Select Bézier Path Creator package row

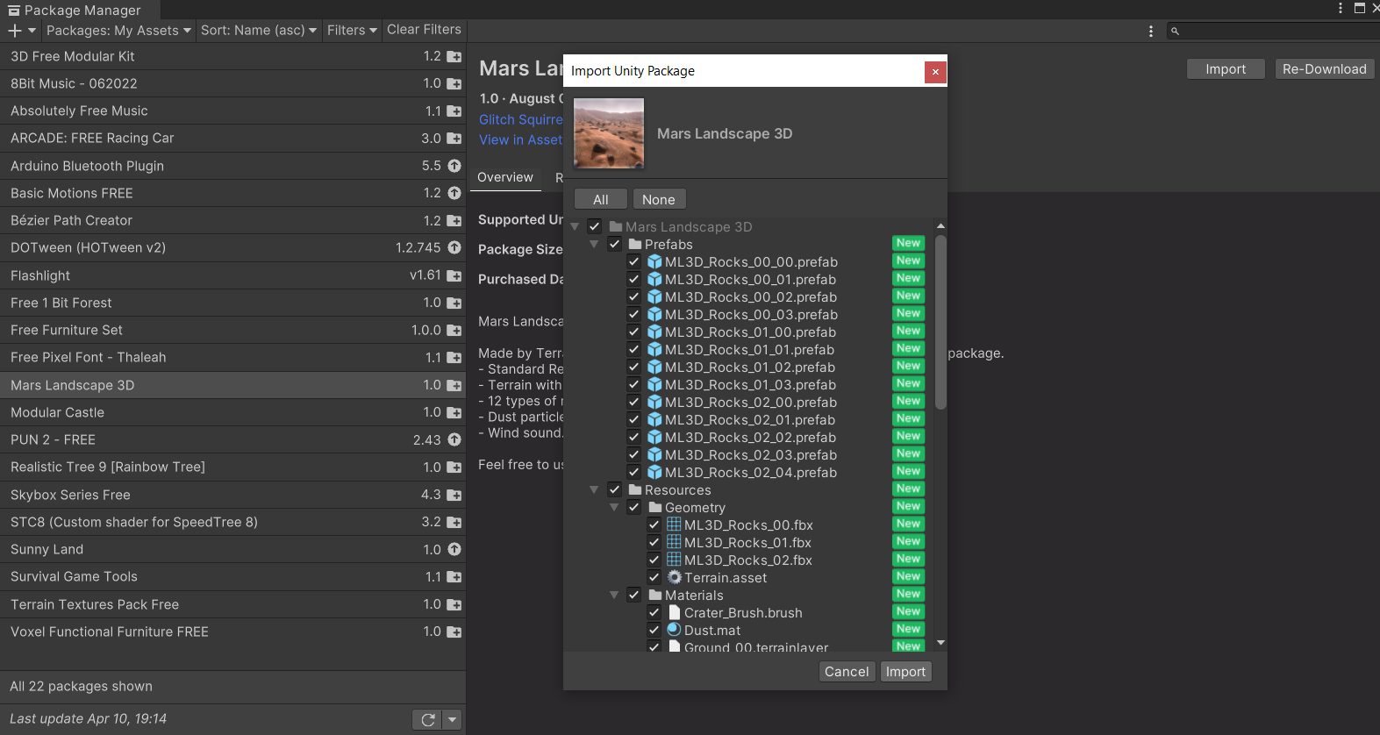click(232, 220)
